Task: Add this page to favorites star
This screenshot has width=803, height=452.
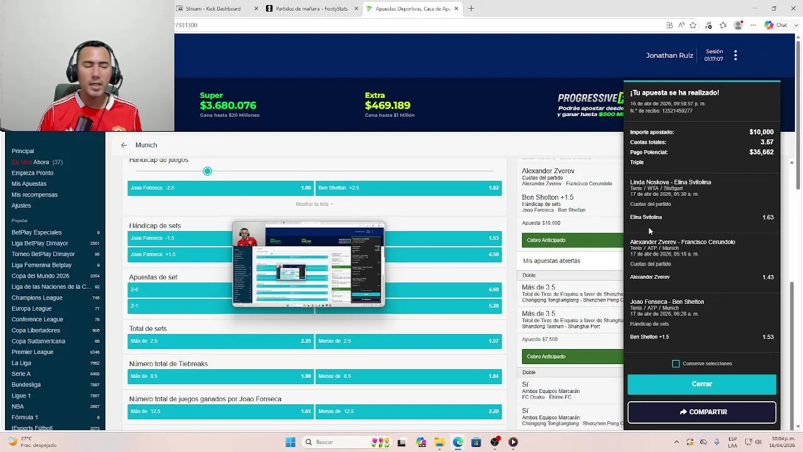Action: coord(693,25)
